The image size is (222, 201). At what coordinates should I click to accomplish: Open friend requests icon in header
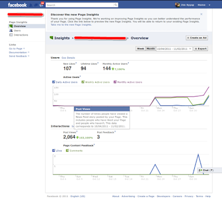pyautogui.click(x=31, y=5)
